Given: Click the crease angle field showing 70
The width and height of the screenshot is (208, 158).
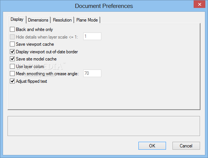Looking at the screenshot, I should (92, 73).
